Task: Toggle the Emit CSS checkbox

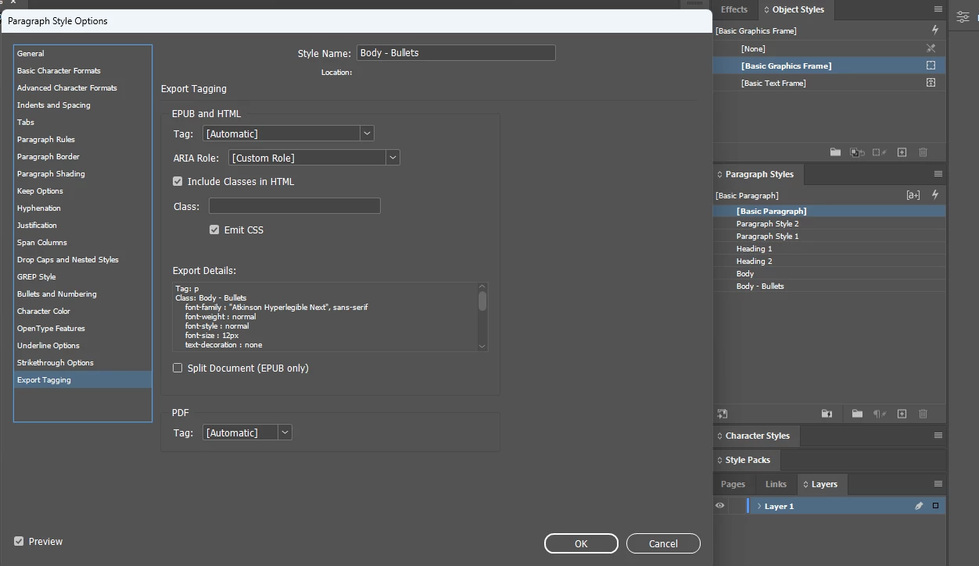Action: (214, 230)
